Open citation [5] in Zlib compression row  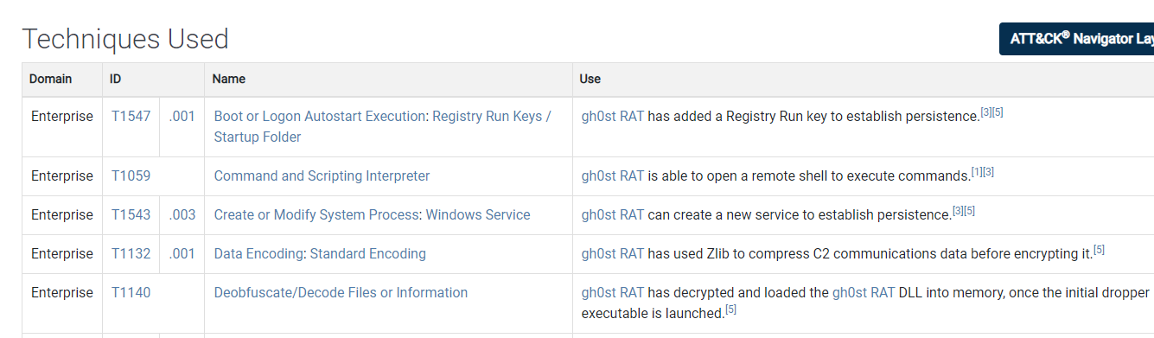pyautogui.click(x=1099, y=250)
